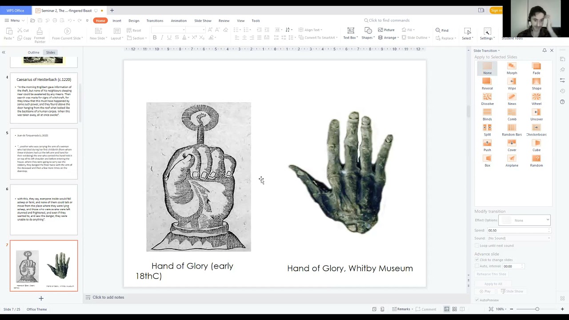Click Rehearse This Slide button
The height and width of the screenshot is (320, 569).
click(491, 274)
